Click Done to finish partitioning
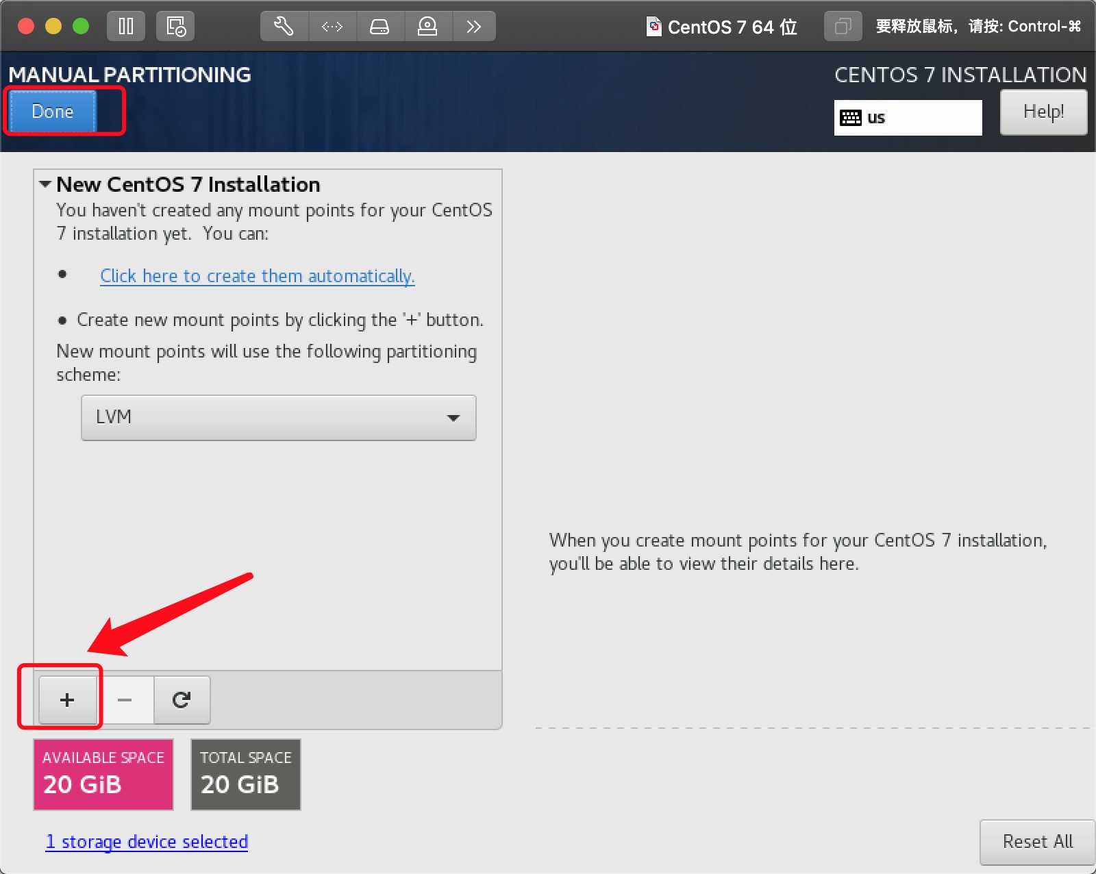Viewport: 1096px width, 874px height. click(53, 111)
